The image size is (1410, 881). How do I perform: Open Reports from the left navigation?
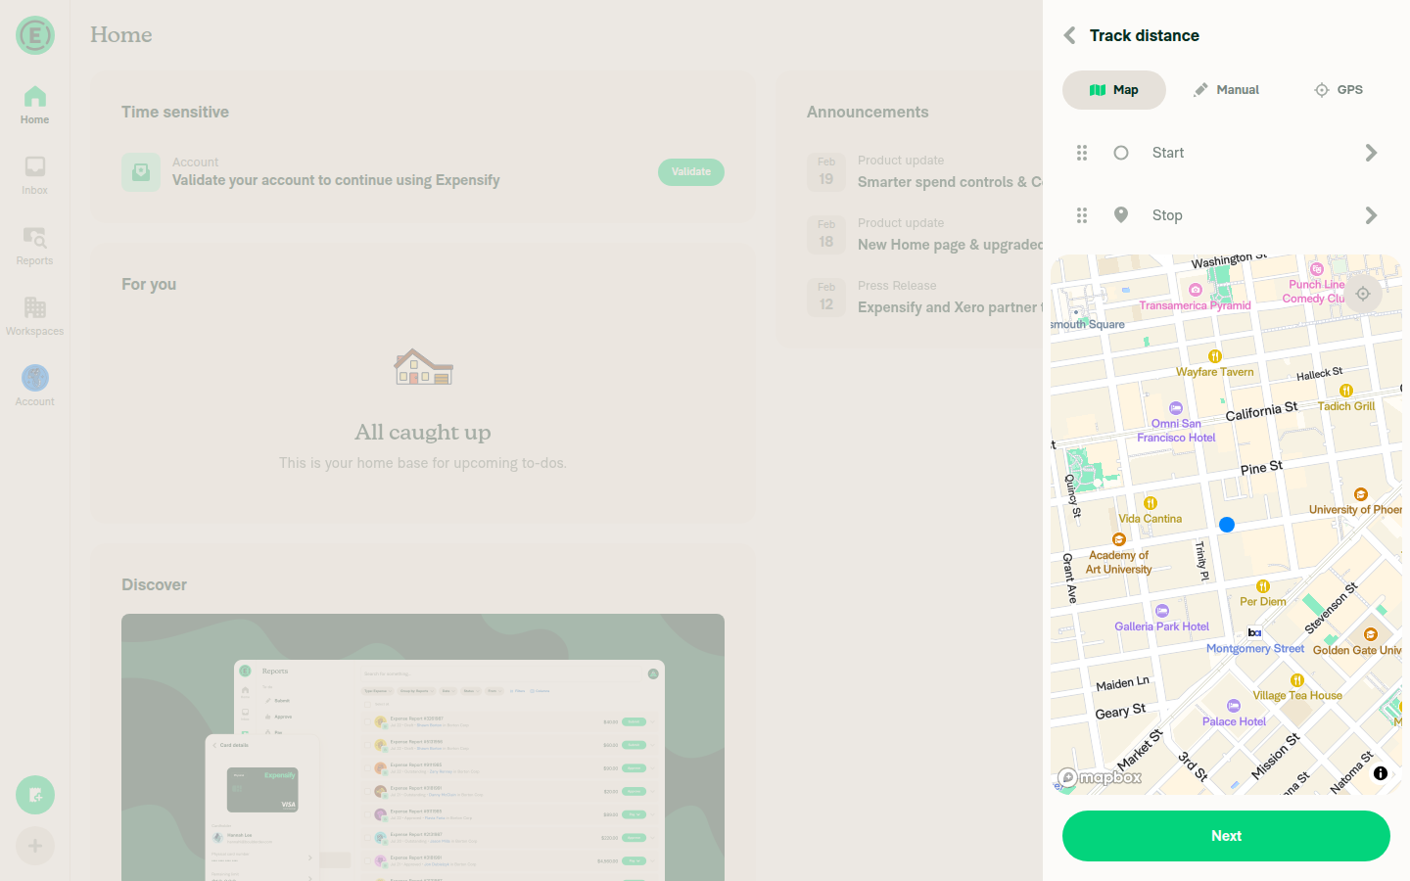[x=34, y=245]
